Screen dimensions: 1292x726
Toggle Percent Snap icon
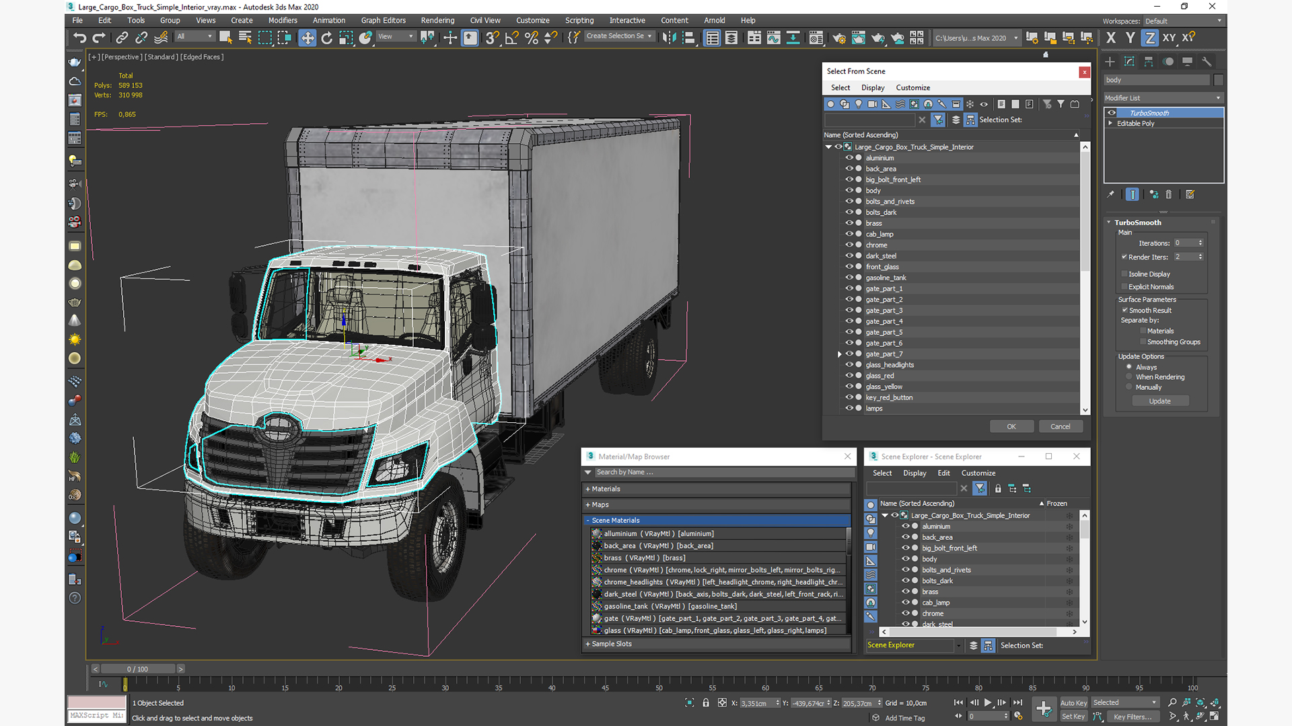coord(531,38)
